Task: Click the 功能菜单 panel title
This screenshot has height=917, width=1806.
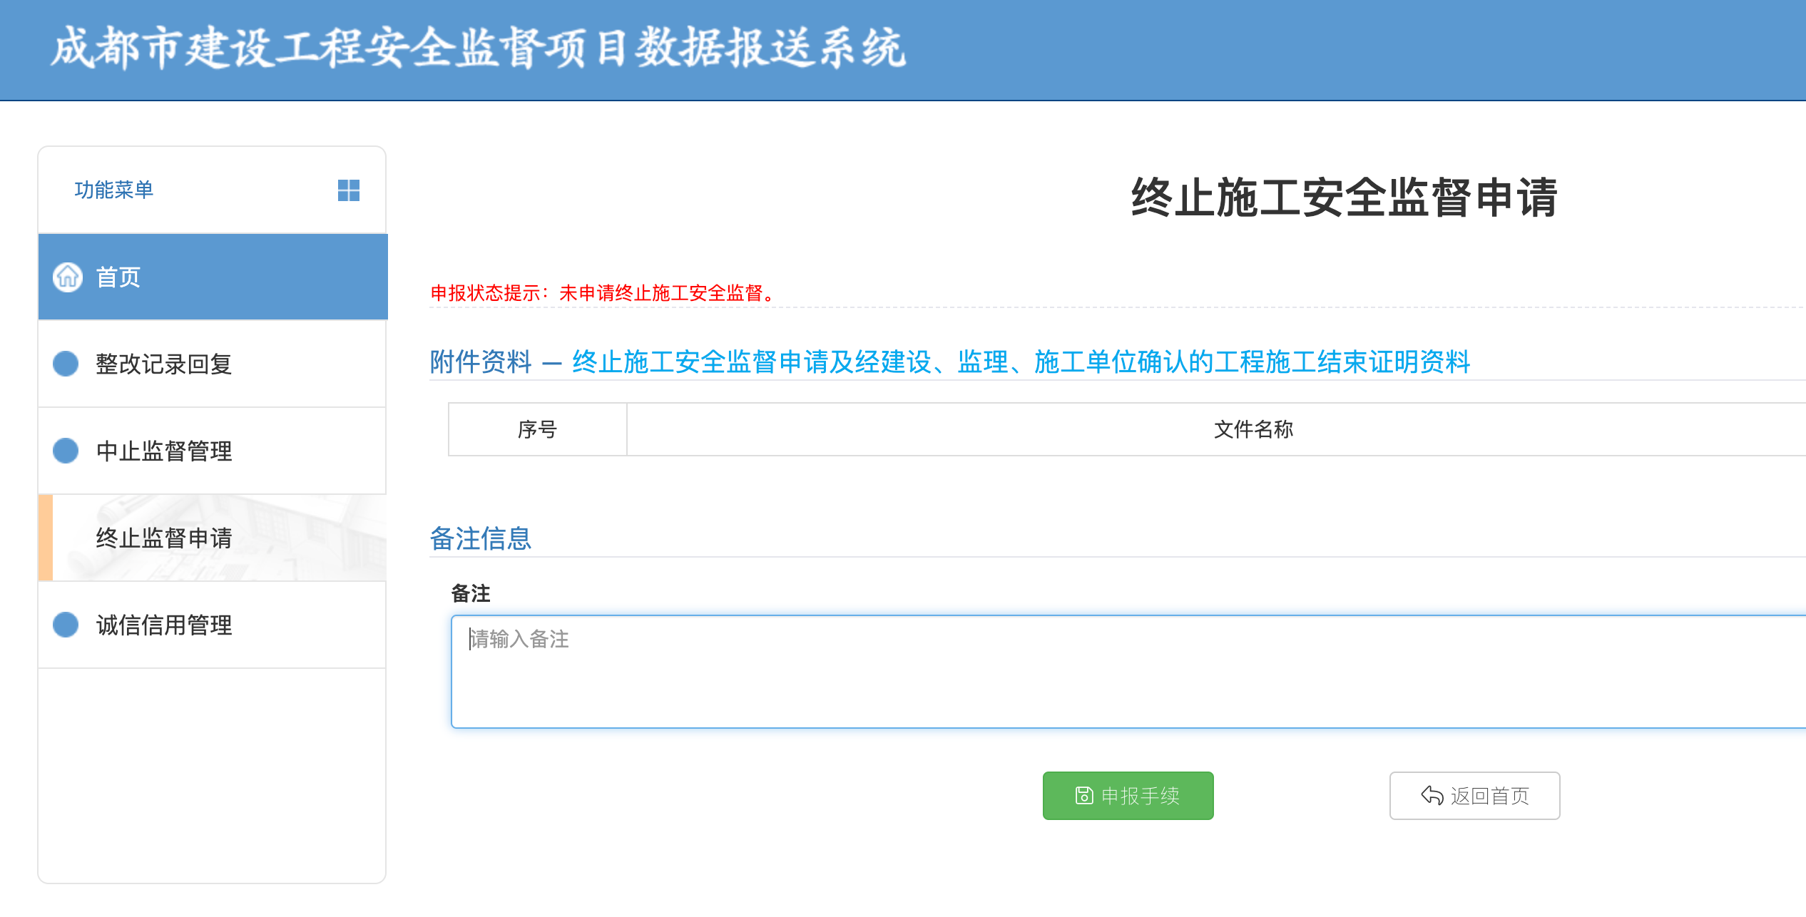Action: (x=114, y=190)
